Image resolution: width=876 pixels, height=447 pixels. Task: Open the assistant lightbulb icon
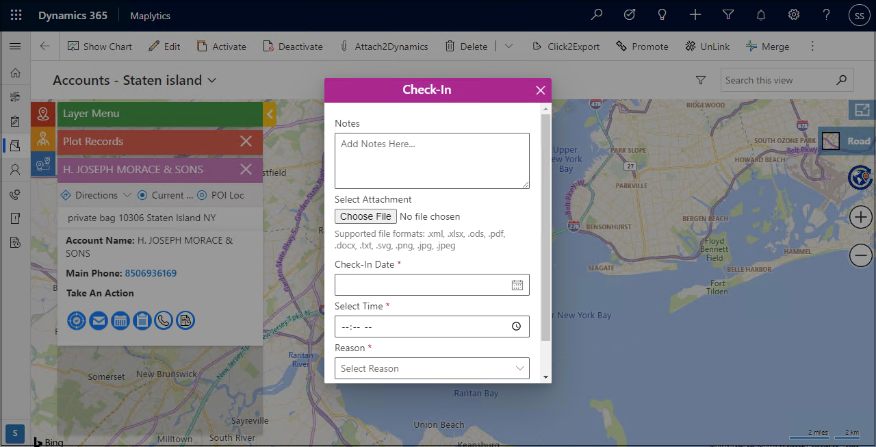click(x=662, y=15)
